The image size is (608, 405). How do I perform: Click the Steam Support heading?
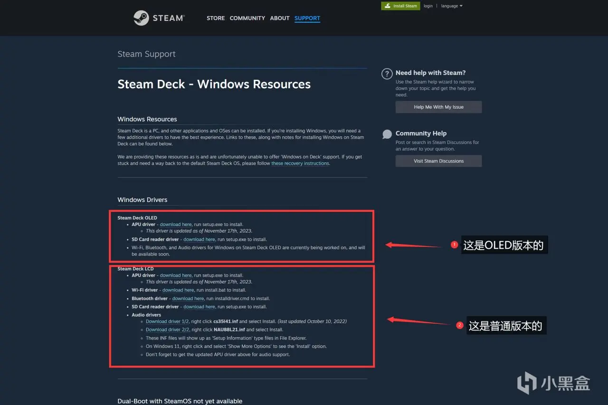coord(146,54)
